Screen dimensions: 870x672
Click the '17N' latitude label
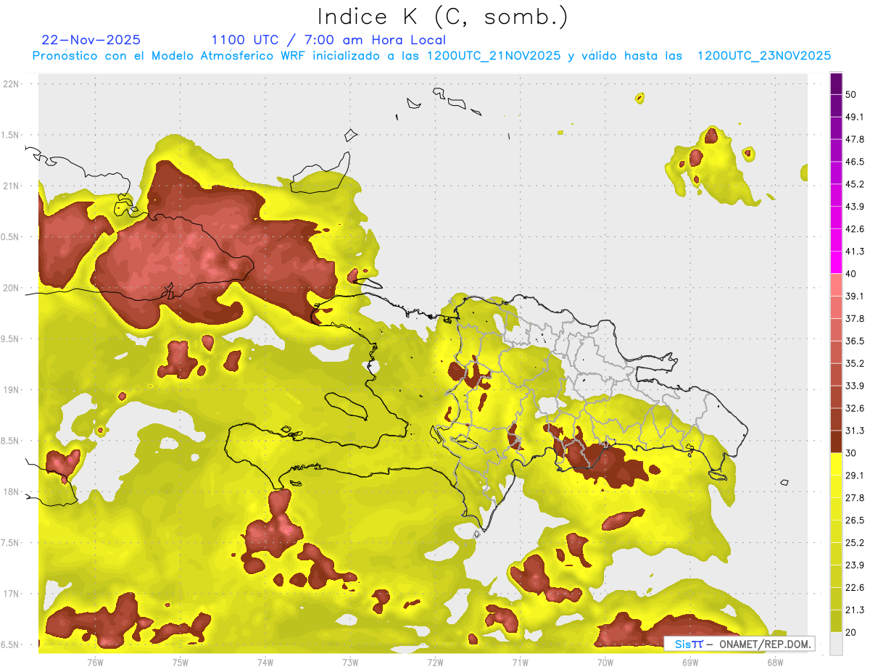point(12,594)
